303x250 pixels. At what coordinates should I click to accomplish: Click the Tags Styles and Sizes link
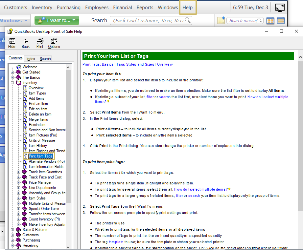coord(136,64)
